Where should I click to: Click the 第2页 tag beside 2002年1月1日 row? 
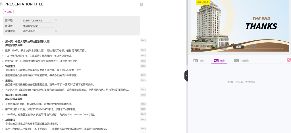[143, 61]
